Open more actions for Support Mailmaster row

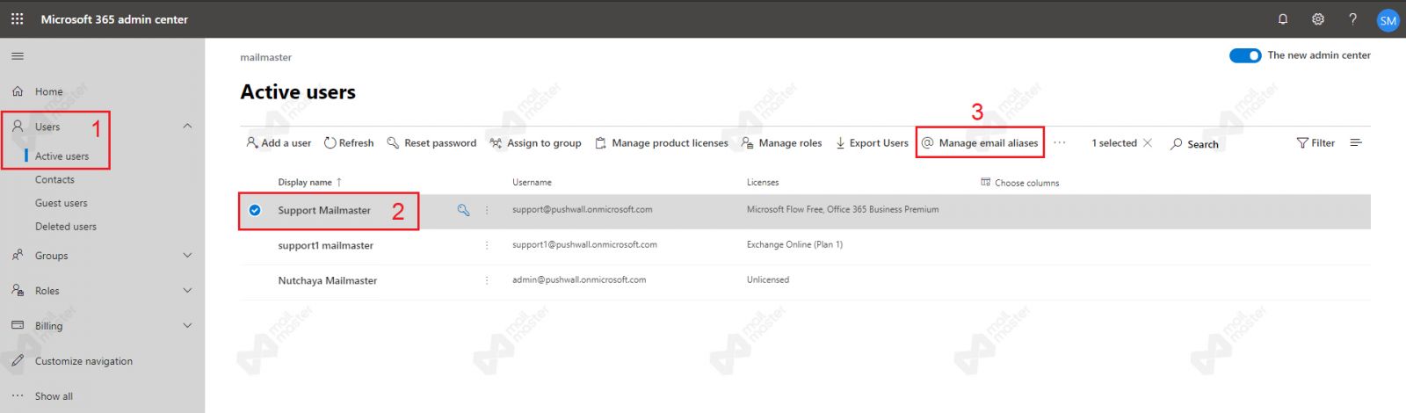(487, 210)
